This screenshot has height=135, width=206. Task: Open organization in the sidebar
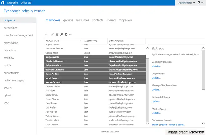[x=11, y=43]
